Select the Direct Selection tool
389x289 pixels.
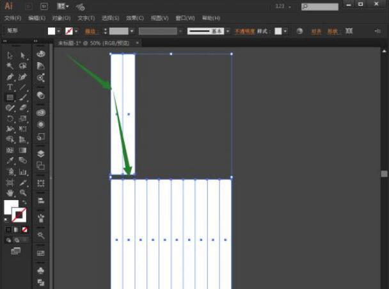pos(23,55)
